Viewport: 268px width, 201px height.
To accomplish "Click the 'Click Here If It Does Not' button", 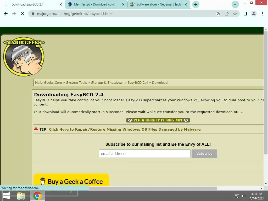I will coord(158,120).
